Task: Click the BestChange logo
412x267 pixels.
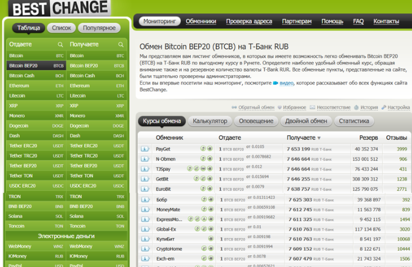Action: (60, 8)
